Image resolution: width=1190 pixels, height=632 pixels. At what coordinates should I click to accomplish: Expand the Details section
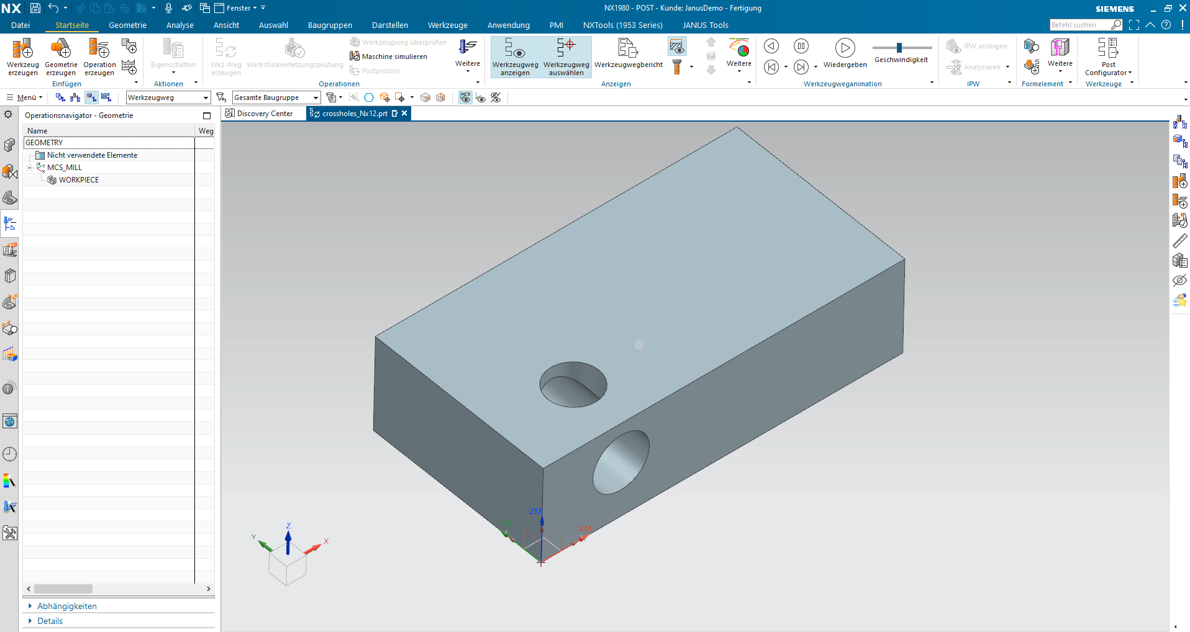pos(50,621)
